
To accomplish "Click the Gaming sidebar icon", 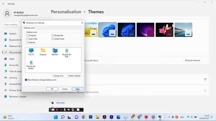I will click(x=5, y=78).
